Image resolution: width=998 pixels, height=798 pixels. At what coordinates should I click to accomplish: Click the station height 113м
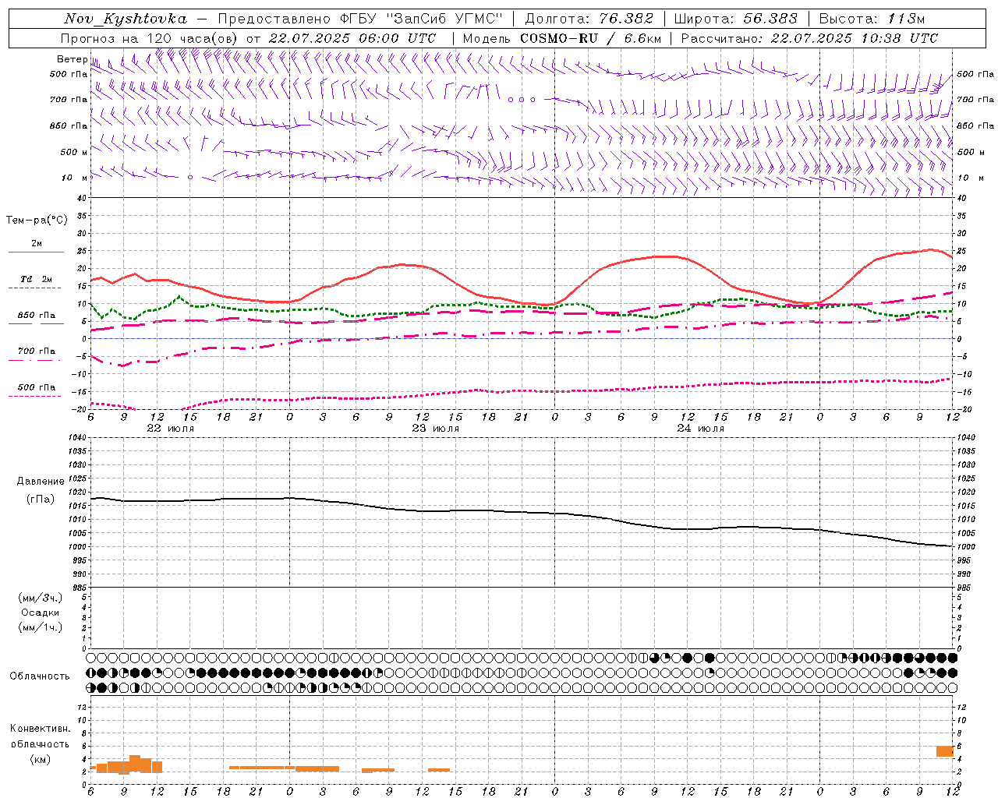point(907,19)
